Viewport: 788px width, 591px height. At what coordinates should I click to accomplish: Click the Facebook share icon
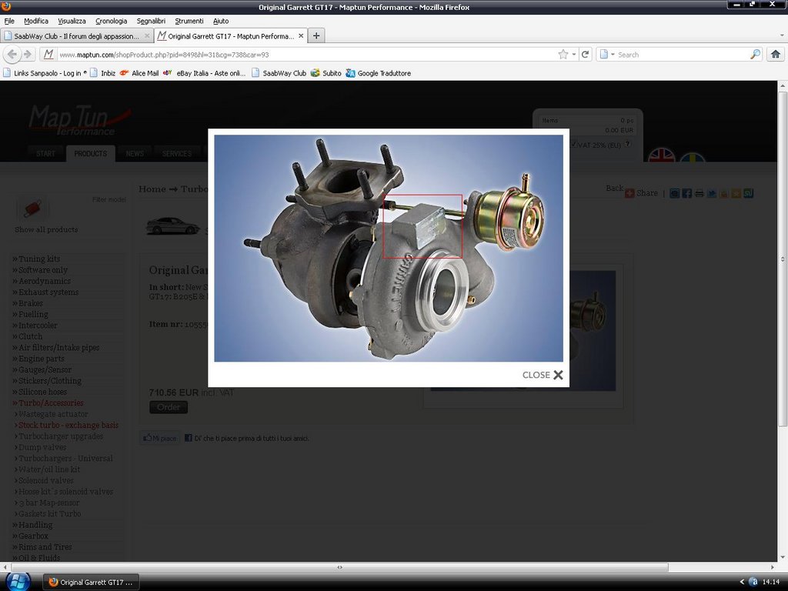[x=687, y=193]
